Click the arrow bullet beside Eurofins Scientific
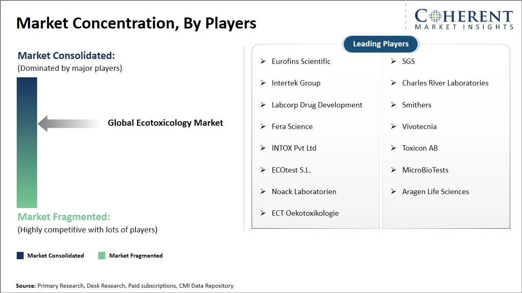This screenshot has height=293, width=522. point(263,61)
